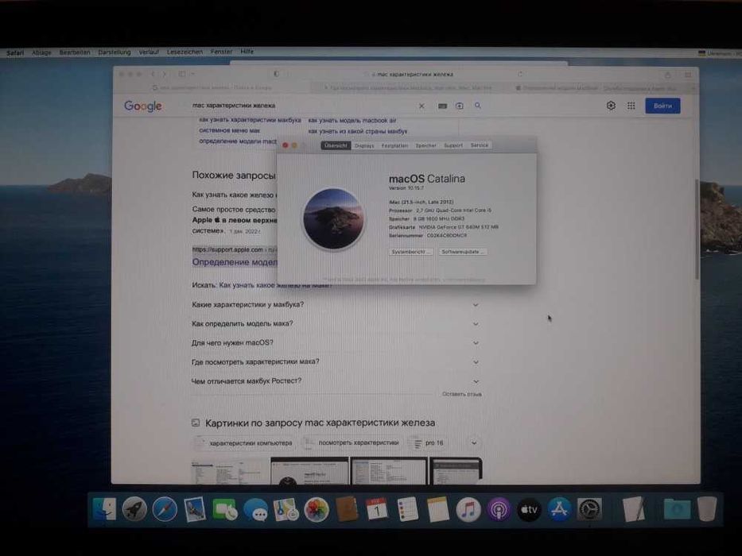This screenshot has height=556, width=742.
Task: Click the Google magnifier search icon
Action: 478,106
